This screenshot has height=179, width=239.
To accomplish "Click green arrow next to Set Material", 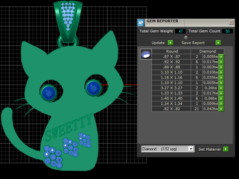I will (x=226, y=149).
